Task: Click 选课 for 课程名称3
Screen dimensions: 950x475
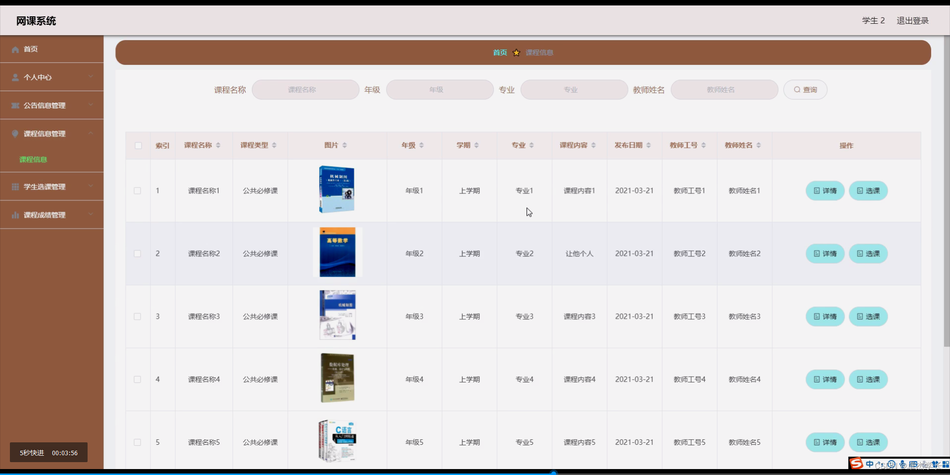Action: pyautogui.click(x=868, y=317)
